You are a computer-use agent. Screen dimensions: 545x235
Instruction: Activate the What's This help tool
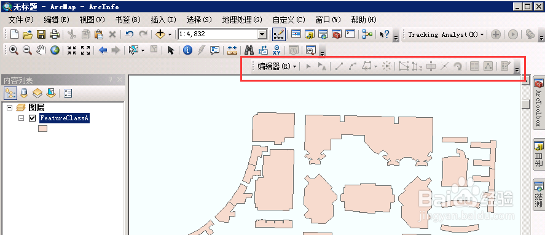pos(385,34)
